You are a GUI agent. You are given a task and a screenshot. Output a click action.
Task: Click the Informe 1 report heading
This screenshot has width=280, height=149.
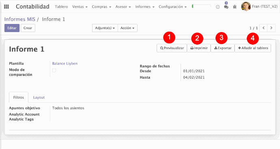pos(27,49)
